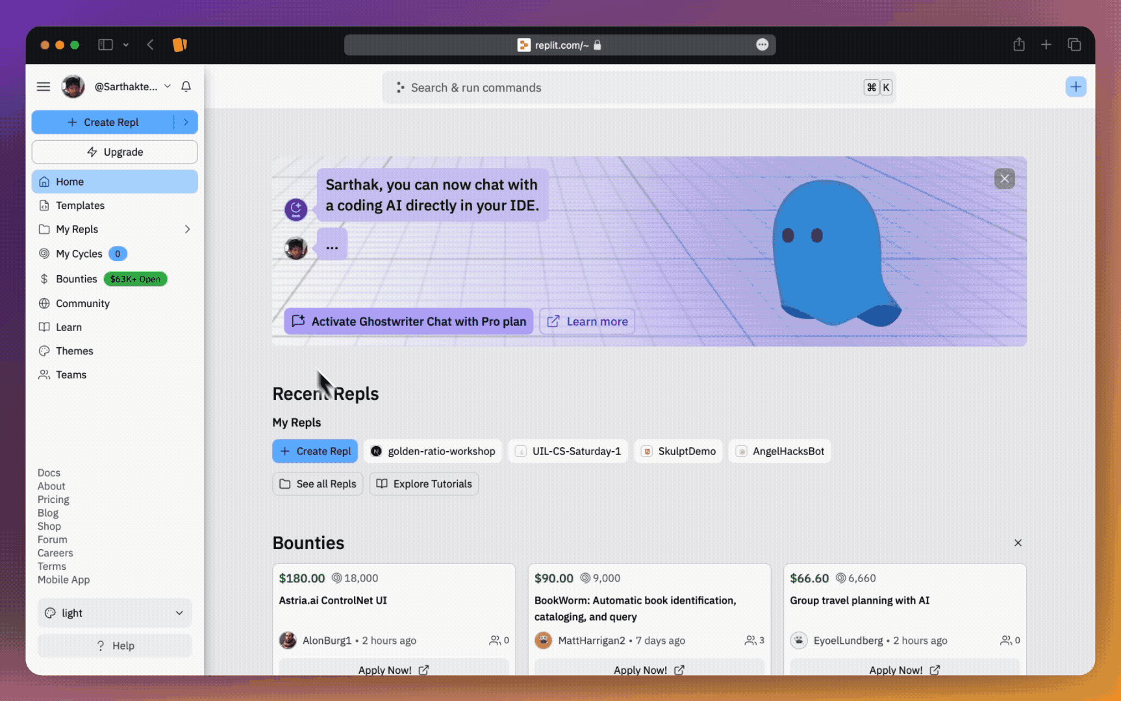1121x701 pixels.
Task: Open new Safari tab plus icon
Action: tap(1046, 45)
